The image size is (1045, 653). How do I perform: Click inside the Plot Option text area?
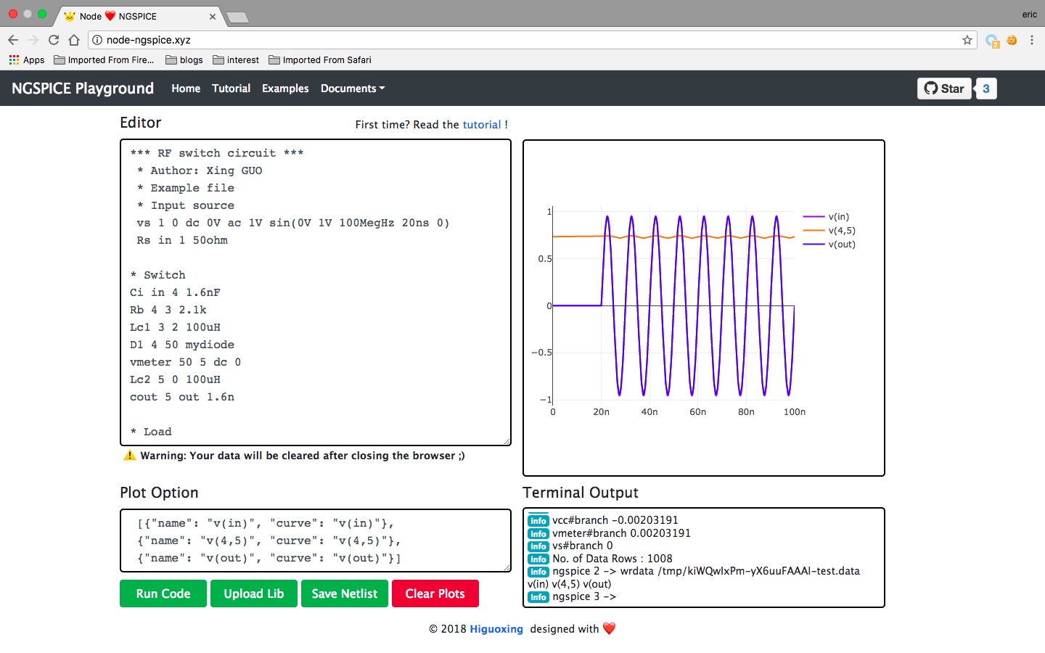(x=316, y=541)
